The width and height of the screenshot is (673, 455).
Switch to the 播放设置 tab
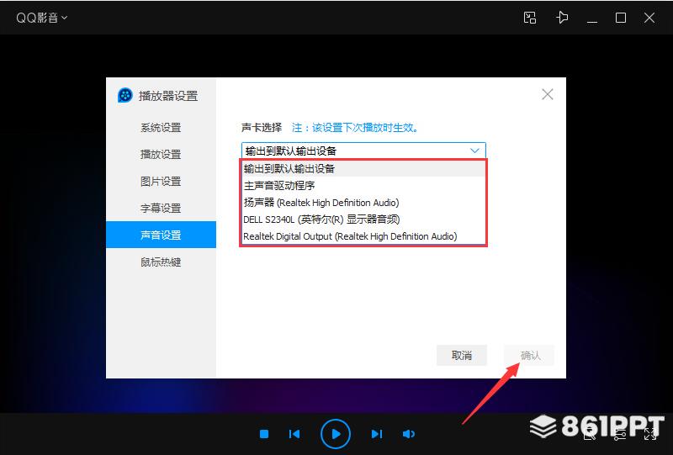pyautogui.click(x=161, y=154)
